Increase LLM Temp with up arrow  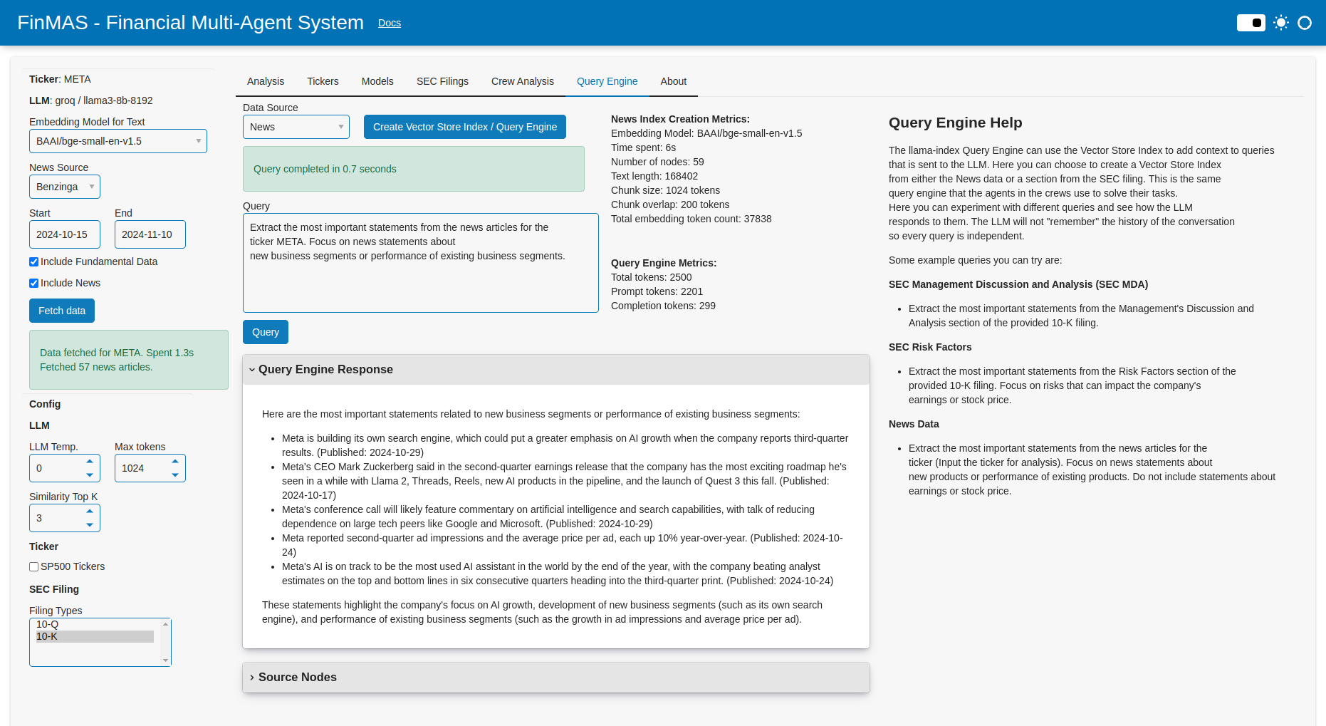click(90, 461)
